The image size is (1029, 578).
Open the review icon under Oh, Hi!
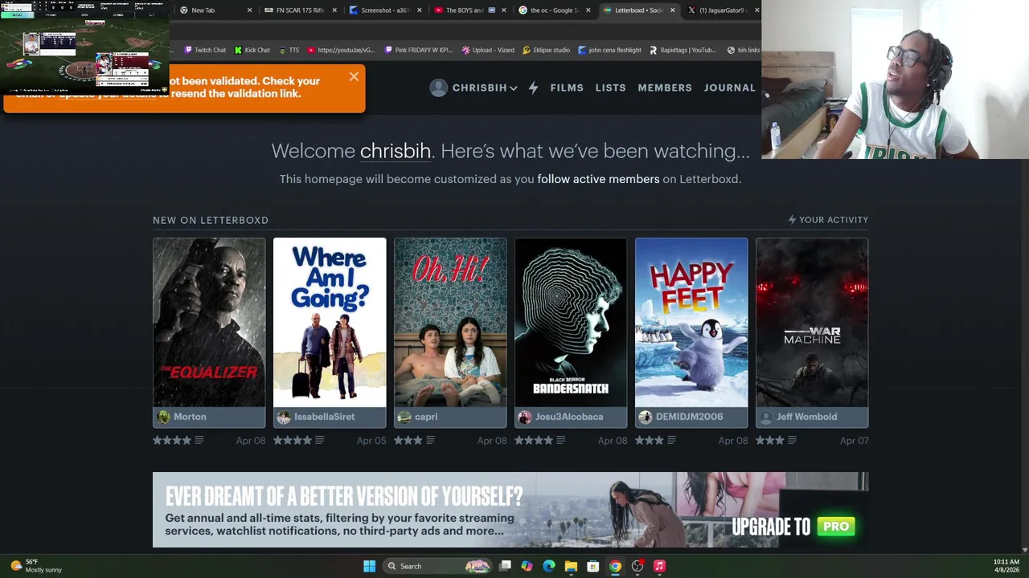click(430, 440)
